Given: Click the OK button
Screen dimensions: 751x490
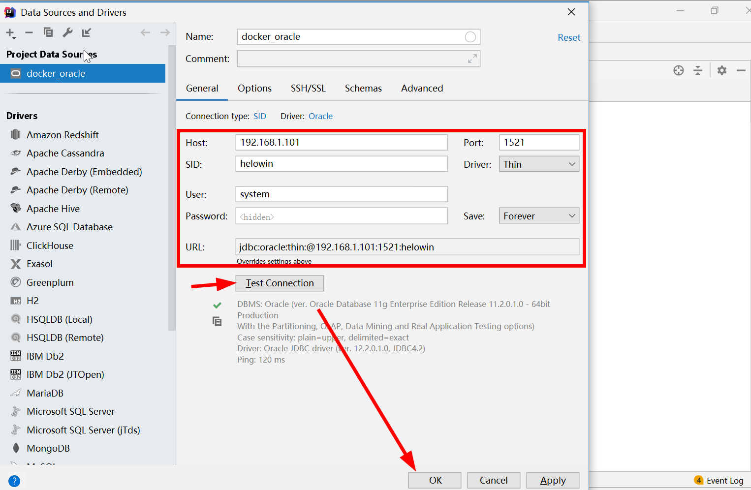Looking at the screenshot, I should [435, 481].
